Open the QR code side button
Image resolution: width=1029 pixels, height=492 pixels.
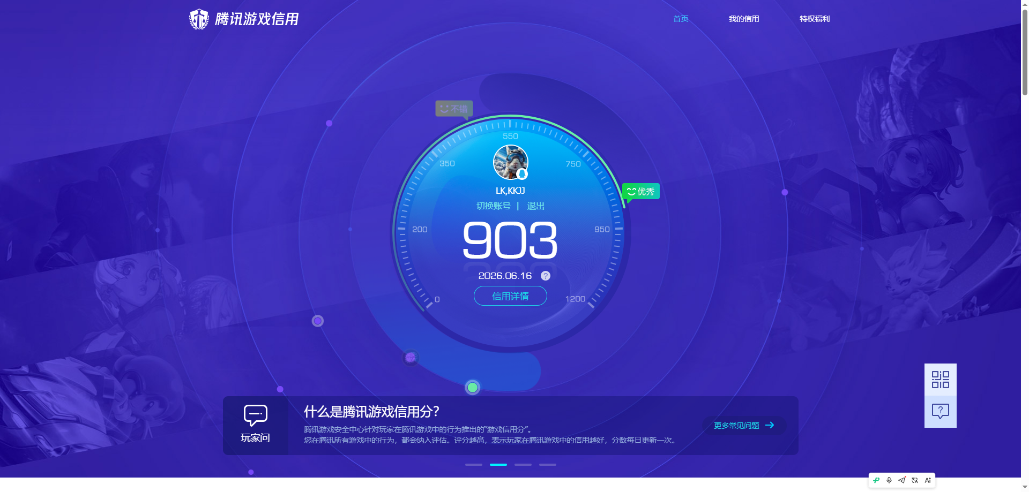pyautogui.click(x=941, y=380)
